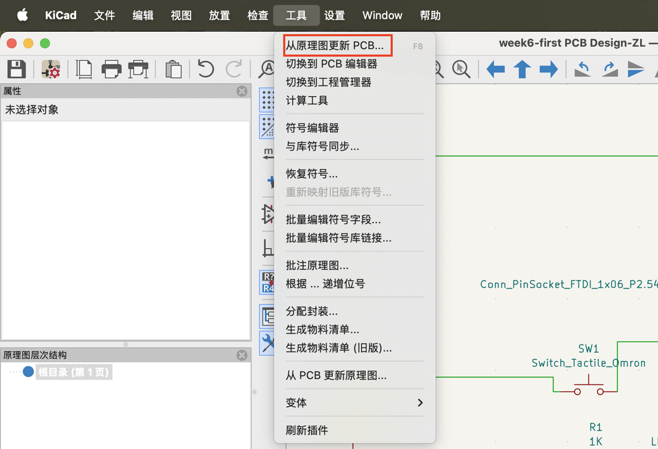Open the 视图 menu
The image size is (658, 449).
[x=181, y=16]
